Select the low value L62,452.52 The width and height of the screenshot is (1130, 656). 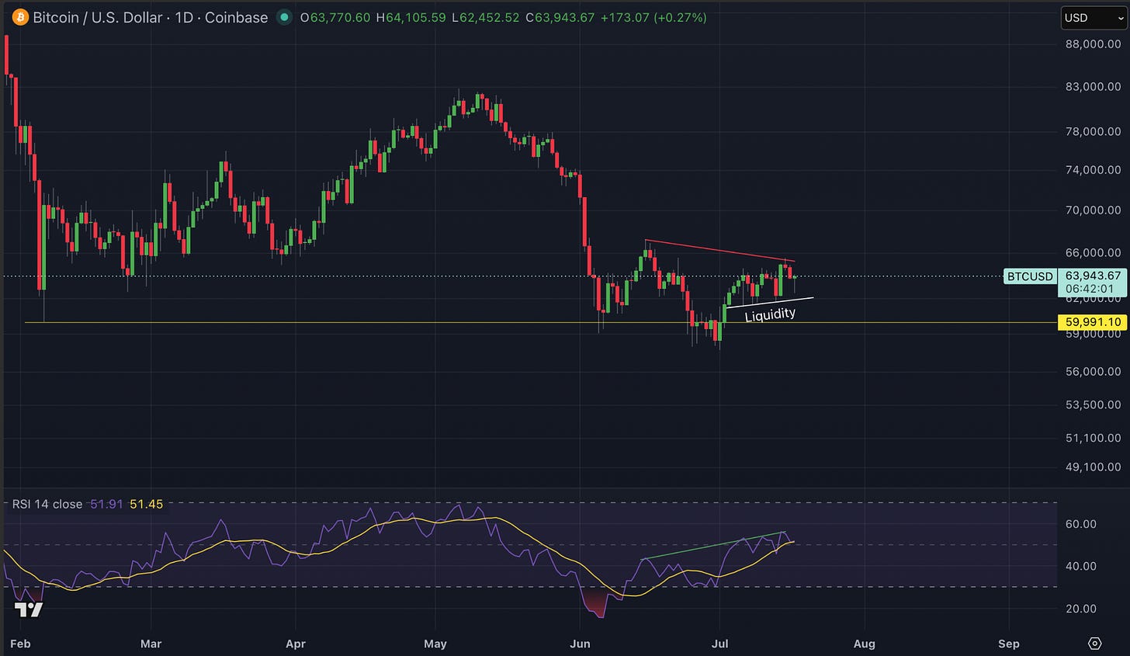(485, 17)
